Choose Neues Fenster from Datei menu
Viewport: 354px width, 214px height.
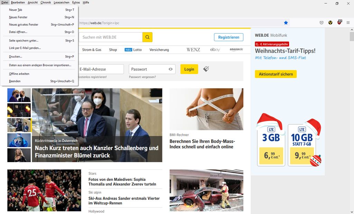[39, 17]
